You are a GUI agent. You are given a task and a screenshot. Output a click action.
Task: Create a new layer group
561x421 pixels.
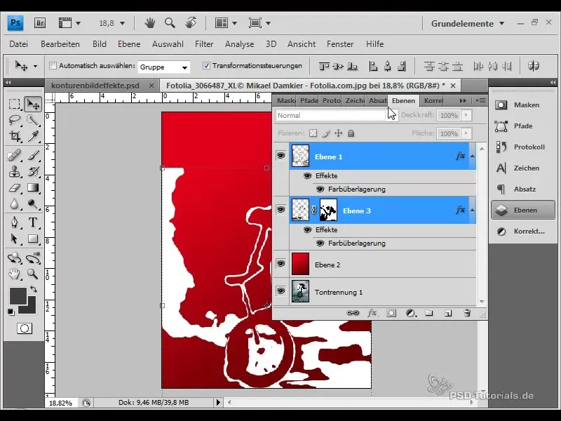coord(429,313)
